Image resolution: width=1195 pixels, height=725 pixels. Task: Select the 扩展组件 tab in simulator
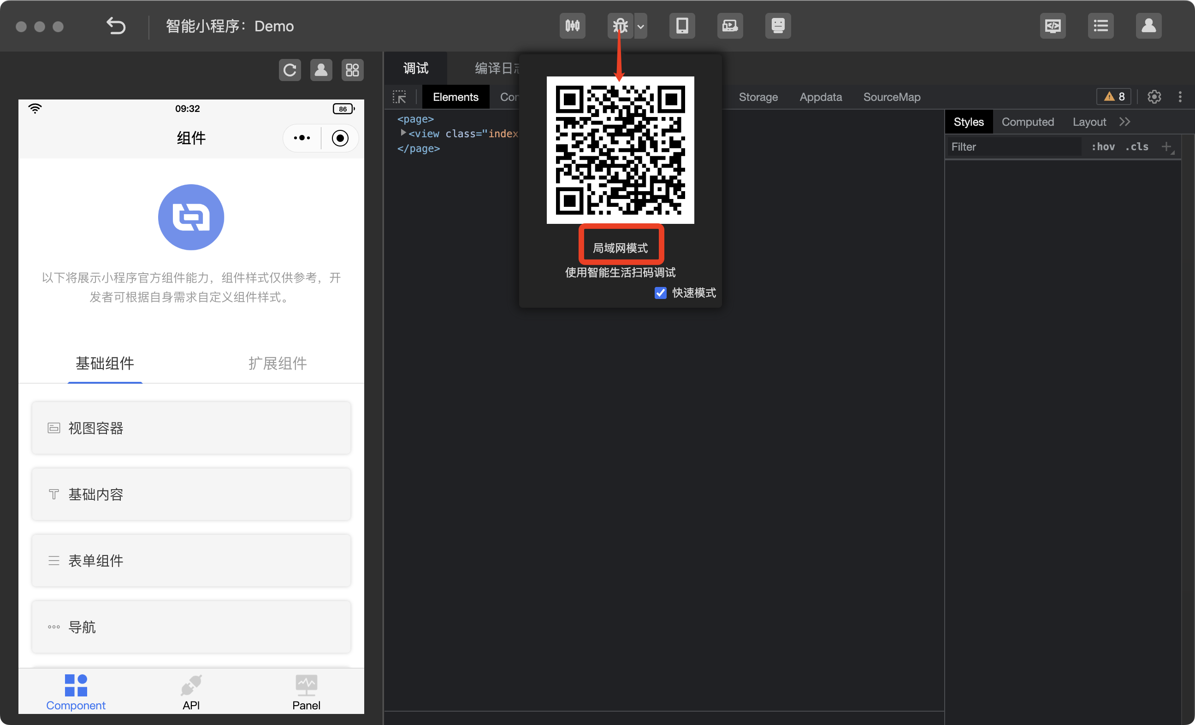coord(278,363)
